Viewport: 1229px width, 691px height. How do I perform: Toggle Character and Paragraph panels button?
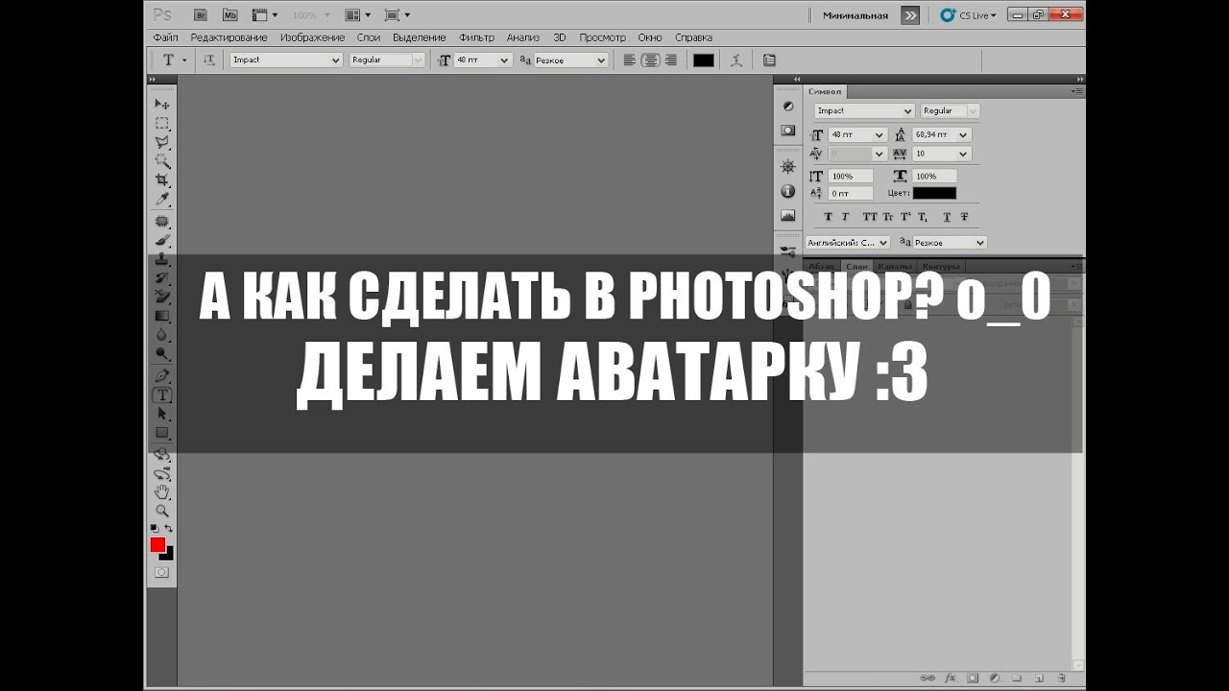[769, 60]
